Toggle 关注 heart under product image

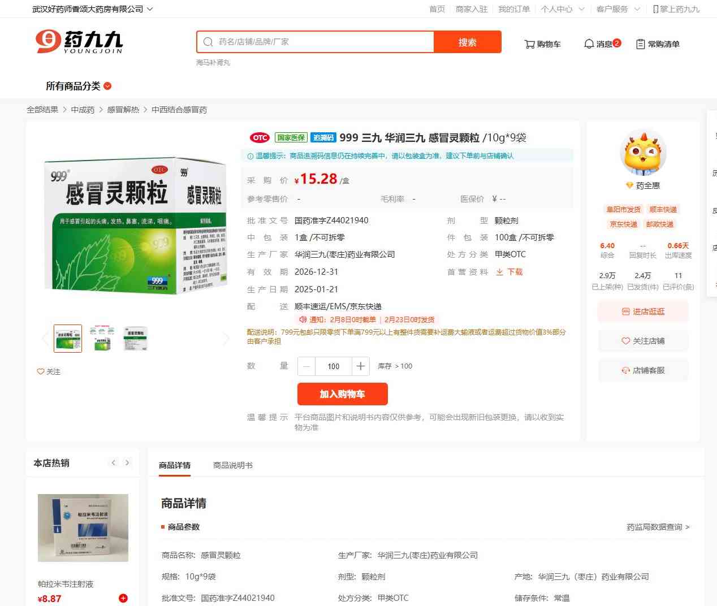49,371
